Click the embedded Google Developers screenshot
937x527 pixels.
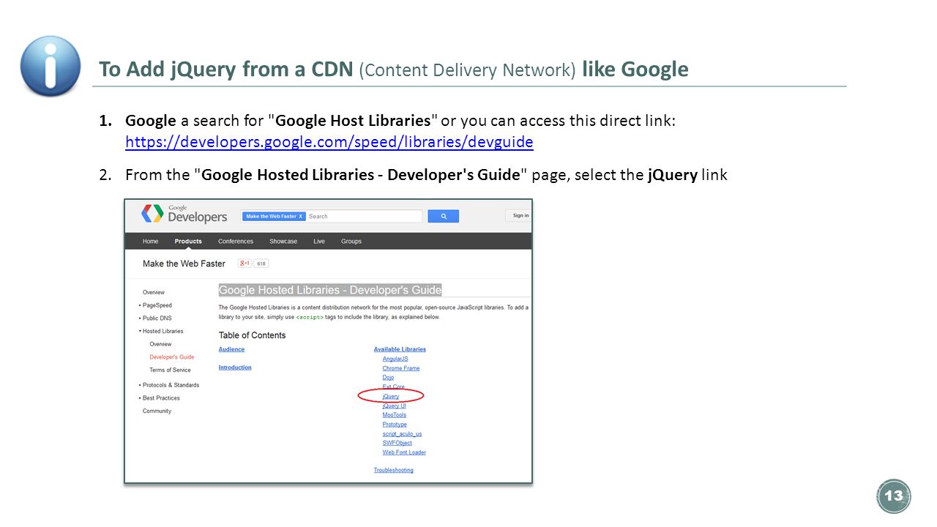pos(328,341)
